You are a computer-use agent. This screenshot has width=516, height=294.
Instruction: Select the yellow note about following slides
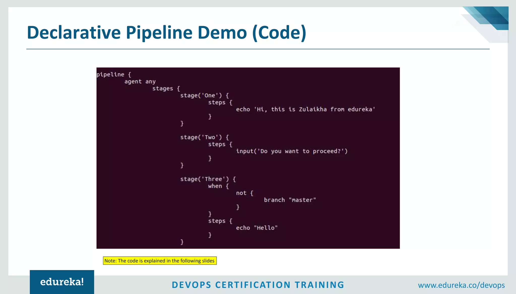160,261
